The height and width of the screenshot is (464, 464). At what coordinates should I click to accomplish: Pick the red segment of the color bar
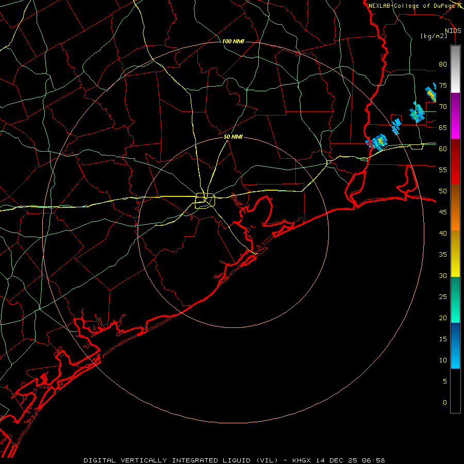[x=455, y=161]
